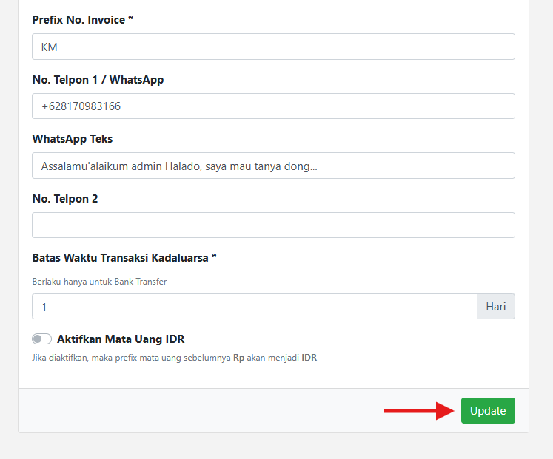
Task: Click the No. Telpon 2 label
Action: pos(65,199)
